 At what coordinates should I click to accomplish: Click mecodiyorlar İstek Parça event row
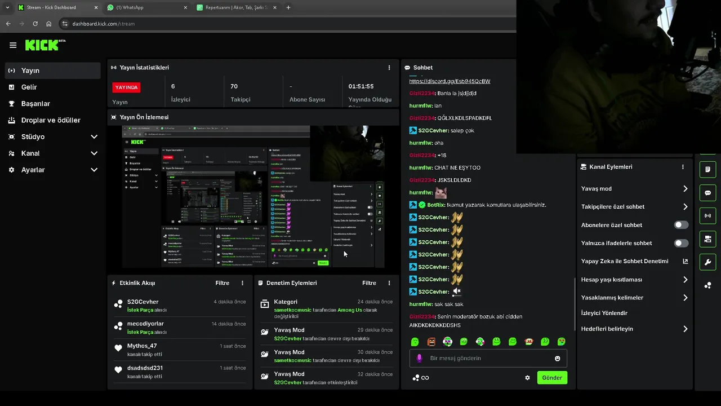tap(180, 327)
